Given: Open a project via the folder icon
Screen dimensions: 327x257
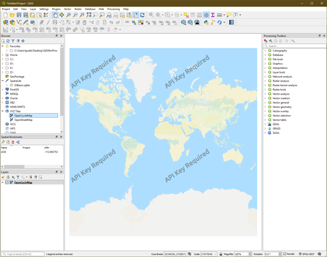Looking at the screenshot, I should [12, 15].
